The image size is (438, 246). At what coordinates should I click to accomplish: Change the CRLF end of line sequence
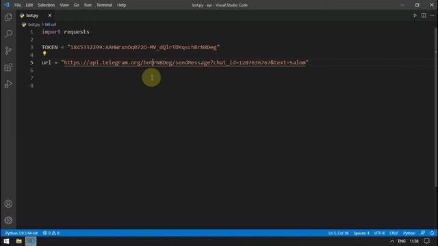click(x=394, y=233)
